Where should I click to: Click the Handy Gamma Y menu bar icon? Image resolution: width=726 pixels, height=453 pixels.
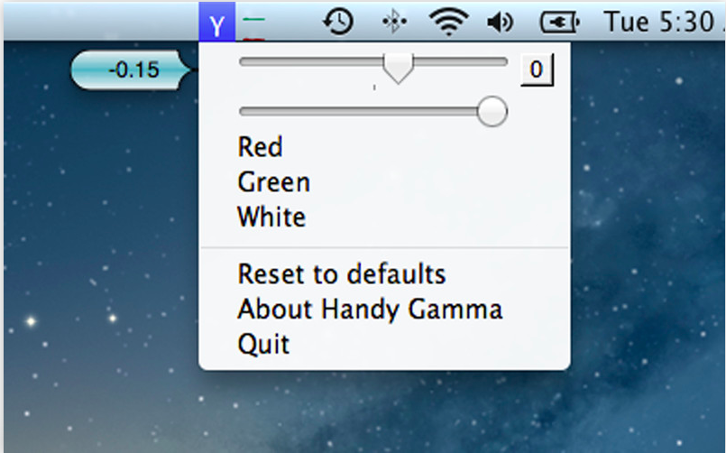pos(216,22)
